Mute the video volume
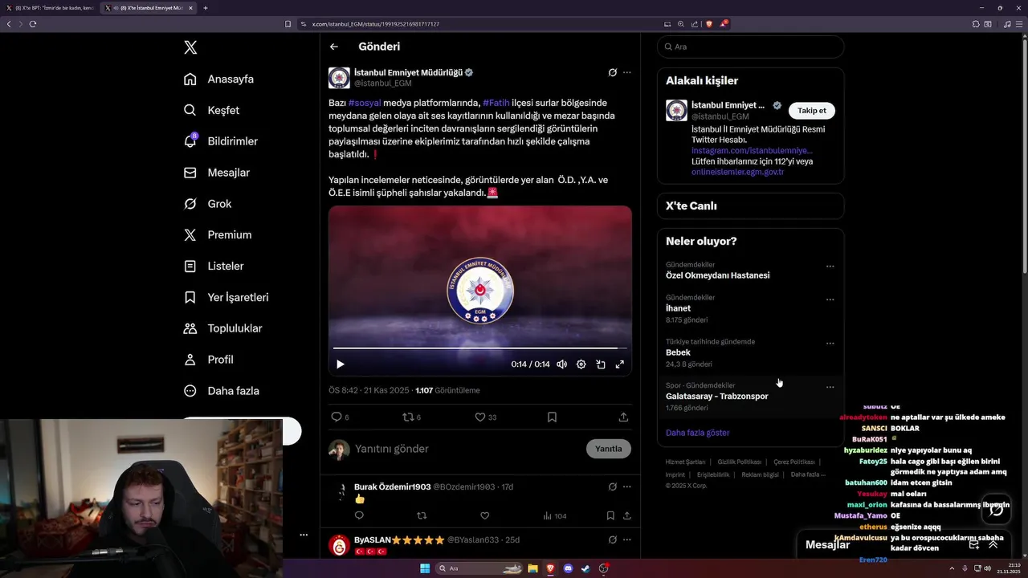Viewport: 1028px width, 578px height. (562, 364)
